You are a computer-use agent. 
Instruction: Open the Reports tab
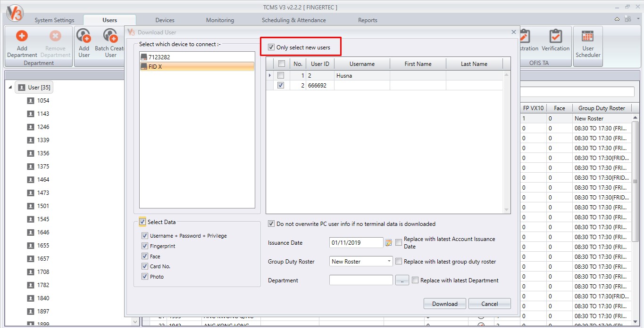click(368, 20)
